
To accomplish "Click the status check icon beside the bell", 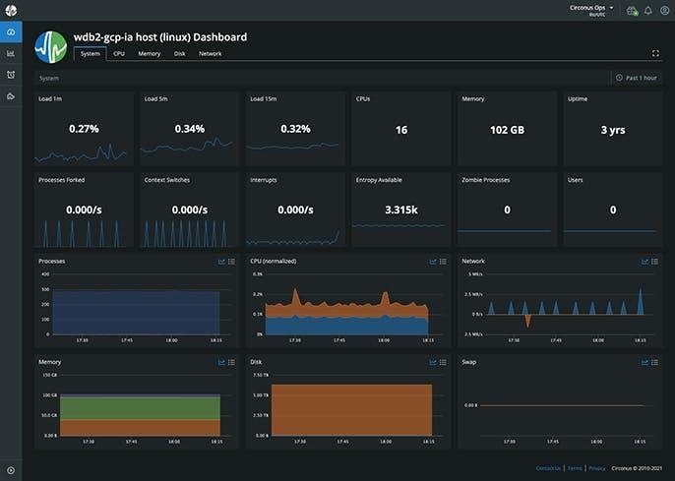I will (632, 11).
